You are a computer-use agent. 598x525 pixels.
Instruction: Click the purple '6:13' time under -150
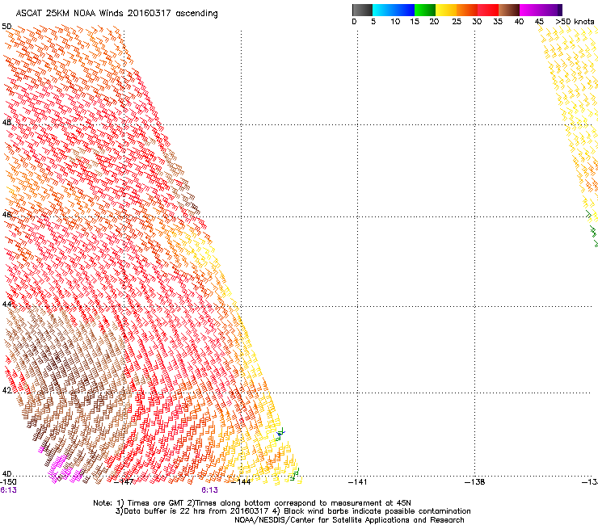tap(8, 490)
